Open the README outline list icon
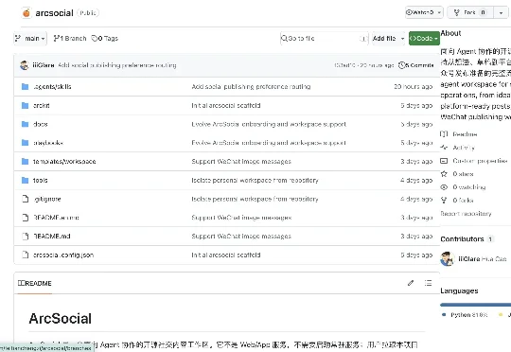Viewport: 511px width, 352px height. [x=429, y=283]
